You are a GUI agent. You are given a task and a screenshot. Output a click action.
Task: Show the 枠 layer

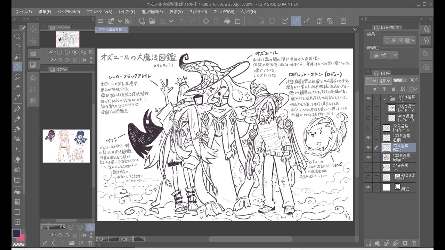[x=369, y=177]
